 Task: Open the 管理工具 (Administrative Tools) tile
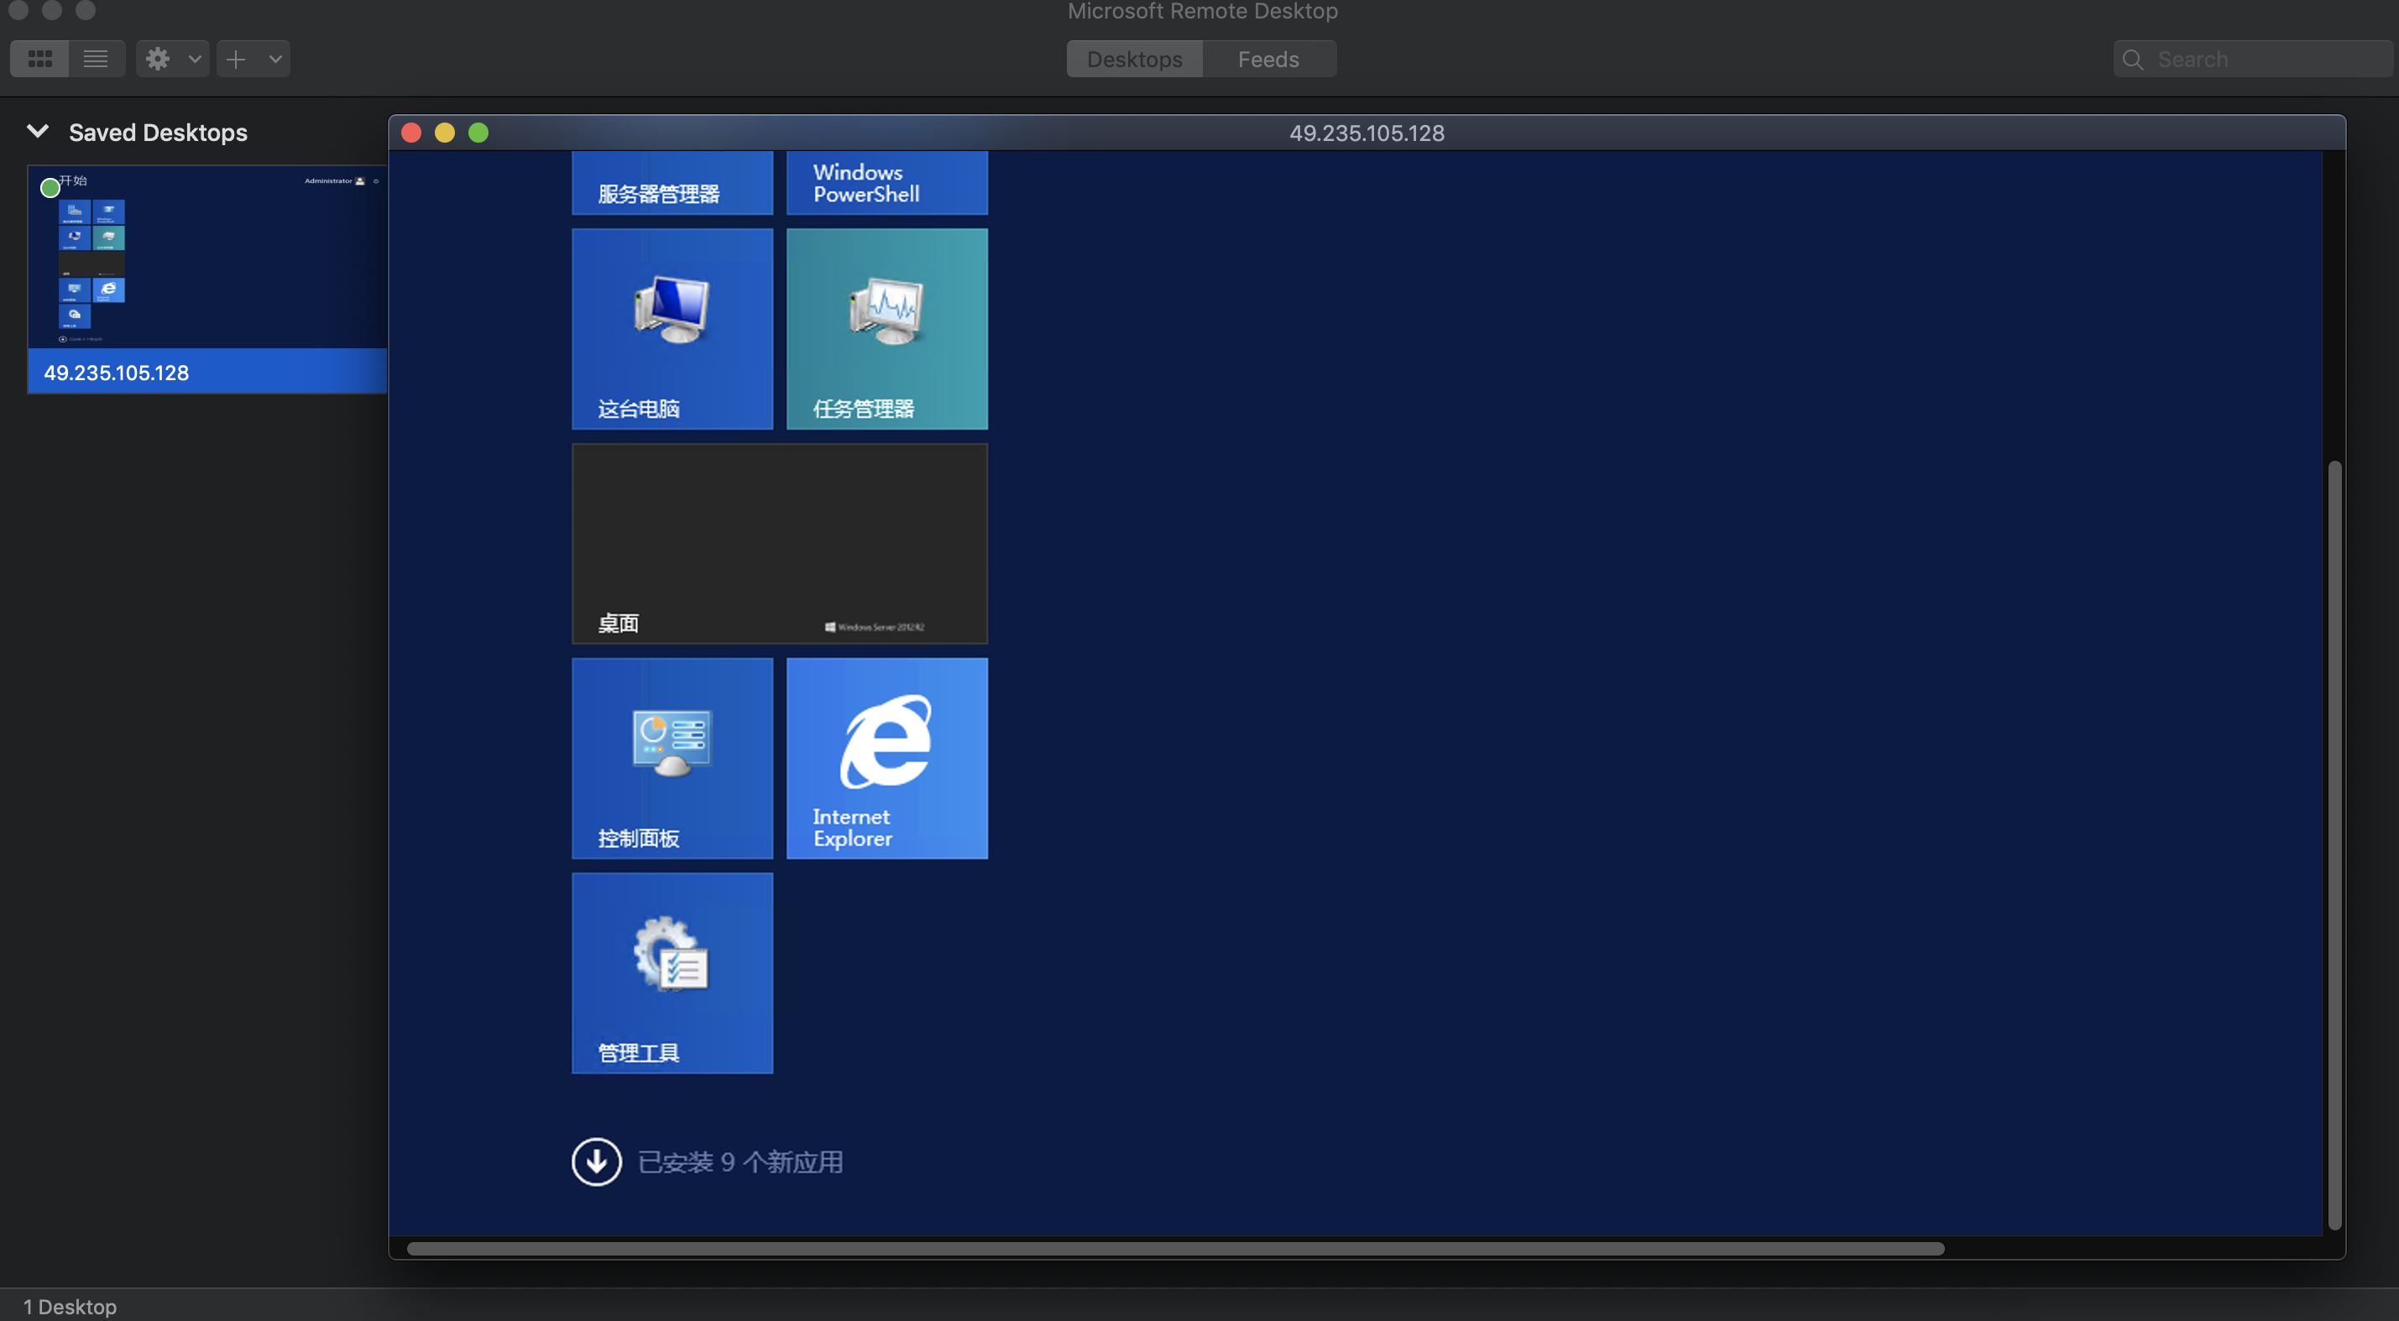672,973
